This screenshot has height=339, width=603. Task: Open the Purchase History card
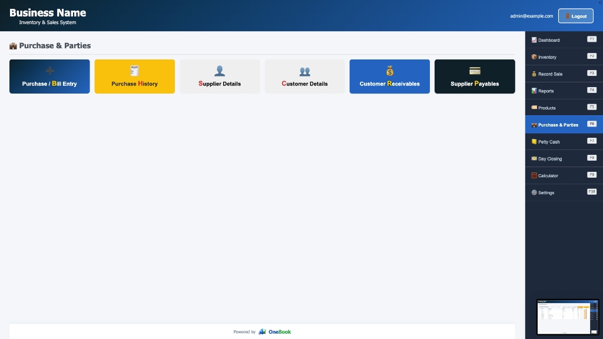point(135,77)
